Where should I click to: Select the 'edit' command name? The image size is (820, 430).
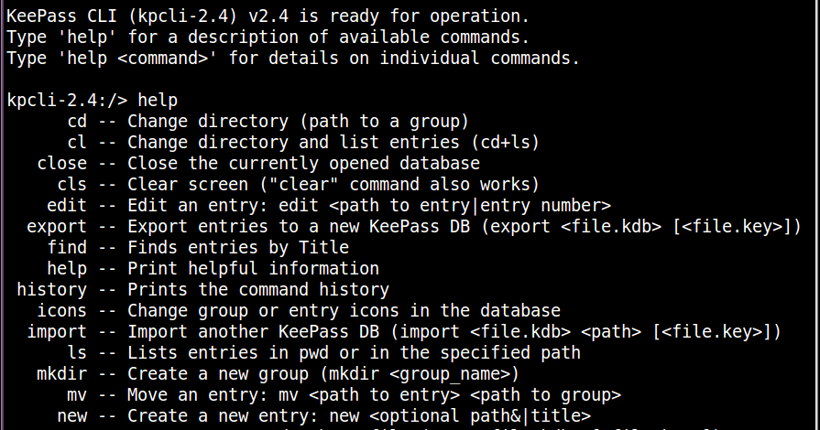pyautogui.click(x=66, y=205)
